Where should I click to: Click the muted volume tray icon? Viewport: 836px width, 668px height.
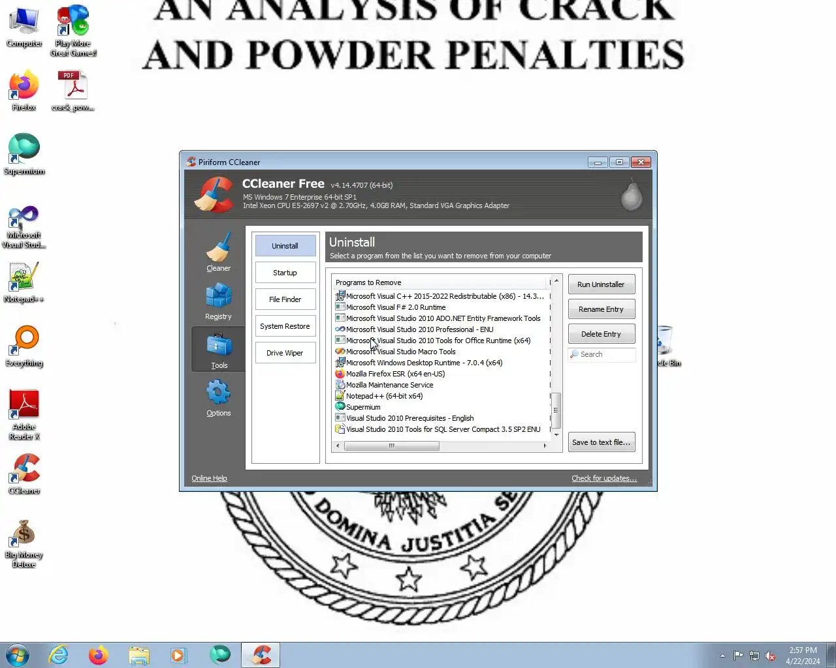pyautogui.click(x=771, y=656)
